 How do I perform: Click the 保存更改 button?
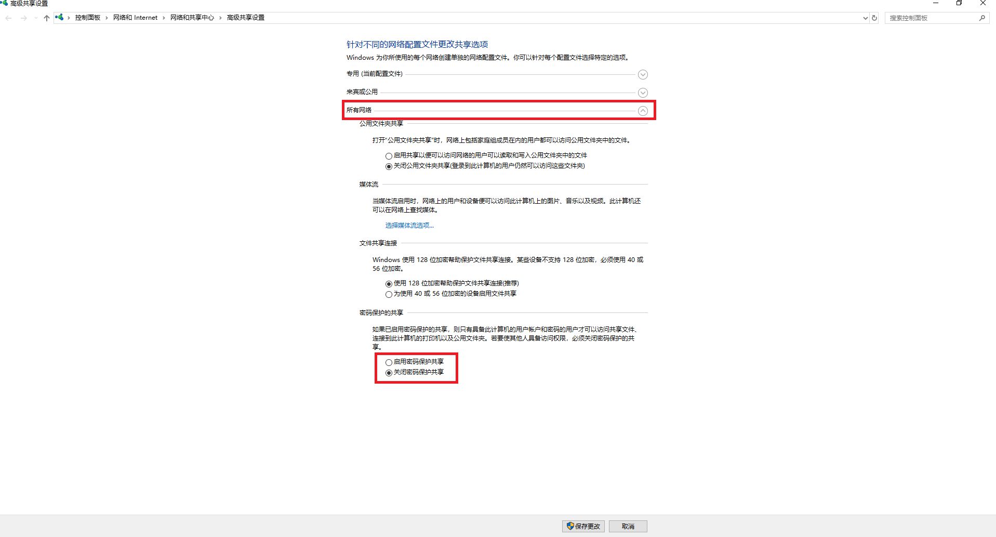tap(583, 526)
